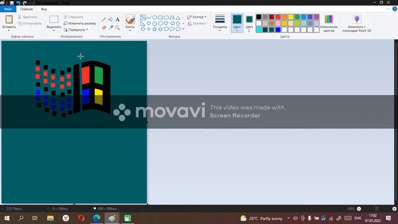This screenshot has height=224, width=398.
Task: Select the Pentagon shape
Action: [155, 24]
